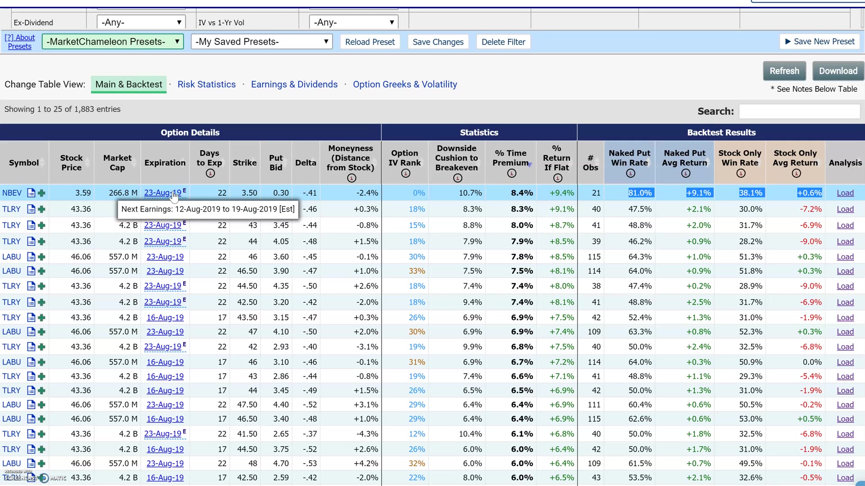The width and height of the screenshot is (865, 486).
Task: Switch to the Risk Statistics view
Action: click(x=206, y=85)
